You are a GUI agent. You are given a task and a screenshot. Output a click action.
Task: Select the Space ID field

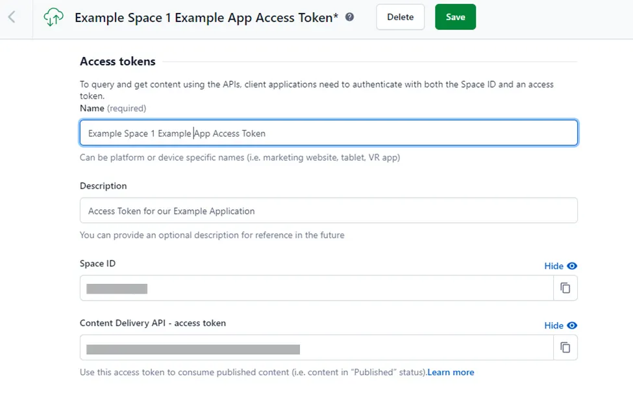(316, 288)
